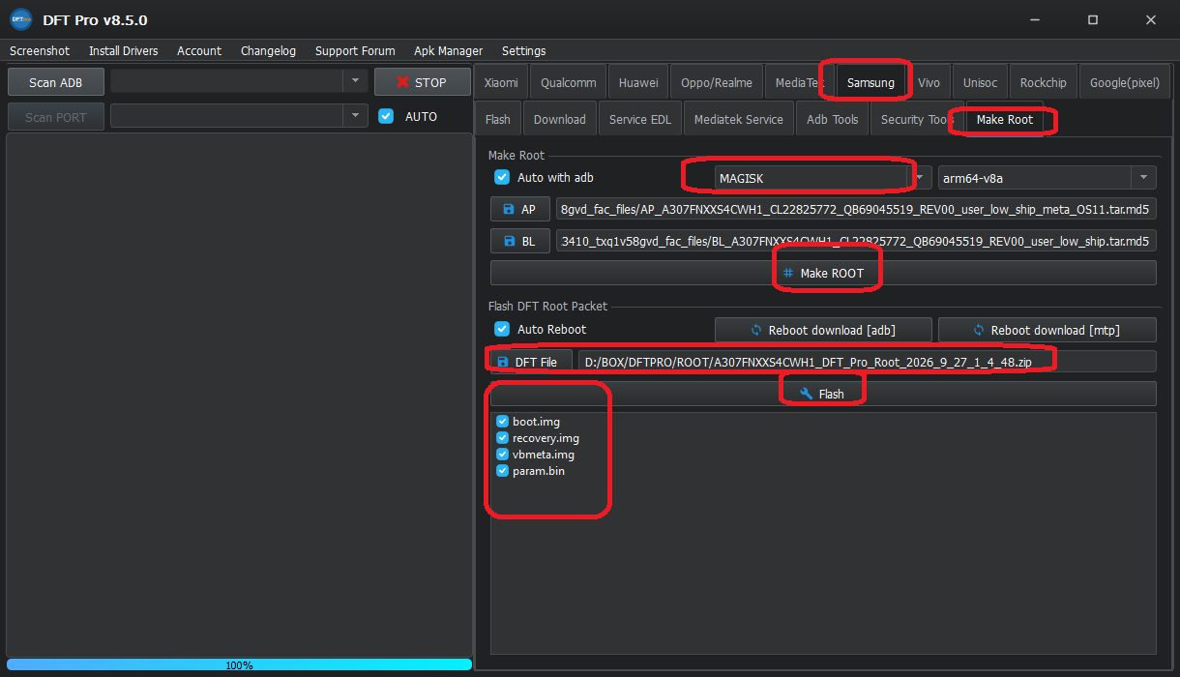Click the BL firmware file path field

[x=856, y=241]
